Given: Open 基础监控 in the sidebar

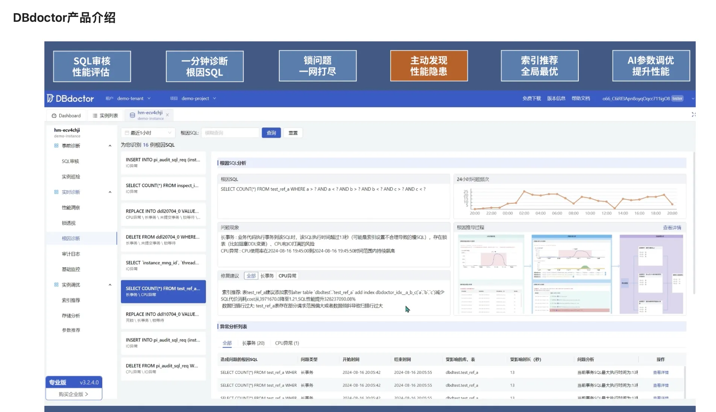Looking at the screenshot, I should [x=71, y=269].
